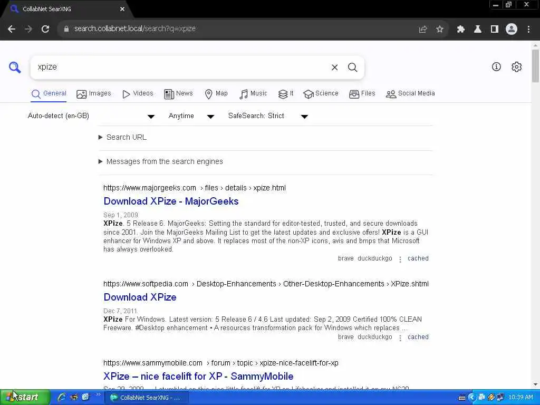
Task: Click the majorgeeks.com result URL
Action: point(194,188)
